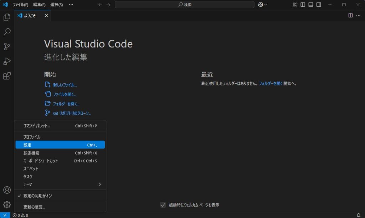
Task: Click the VS Code logo in title bar
Action: tap(5, 4)
